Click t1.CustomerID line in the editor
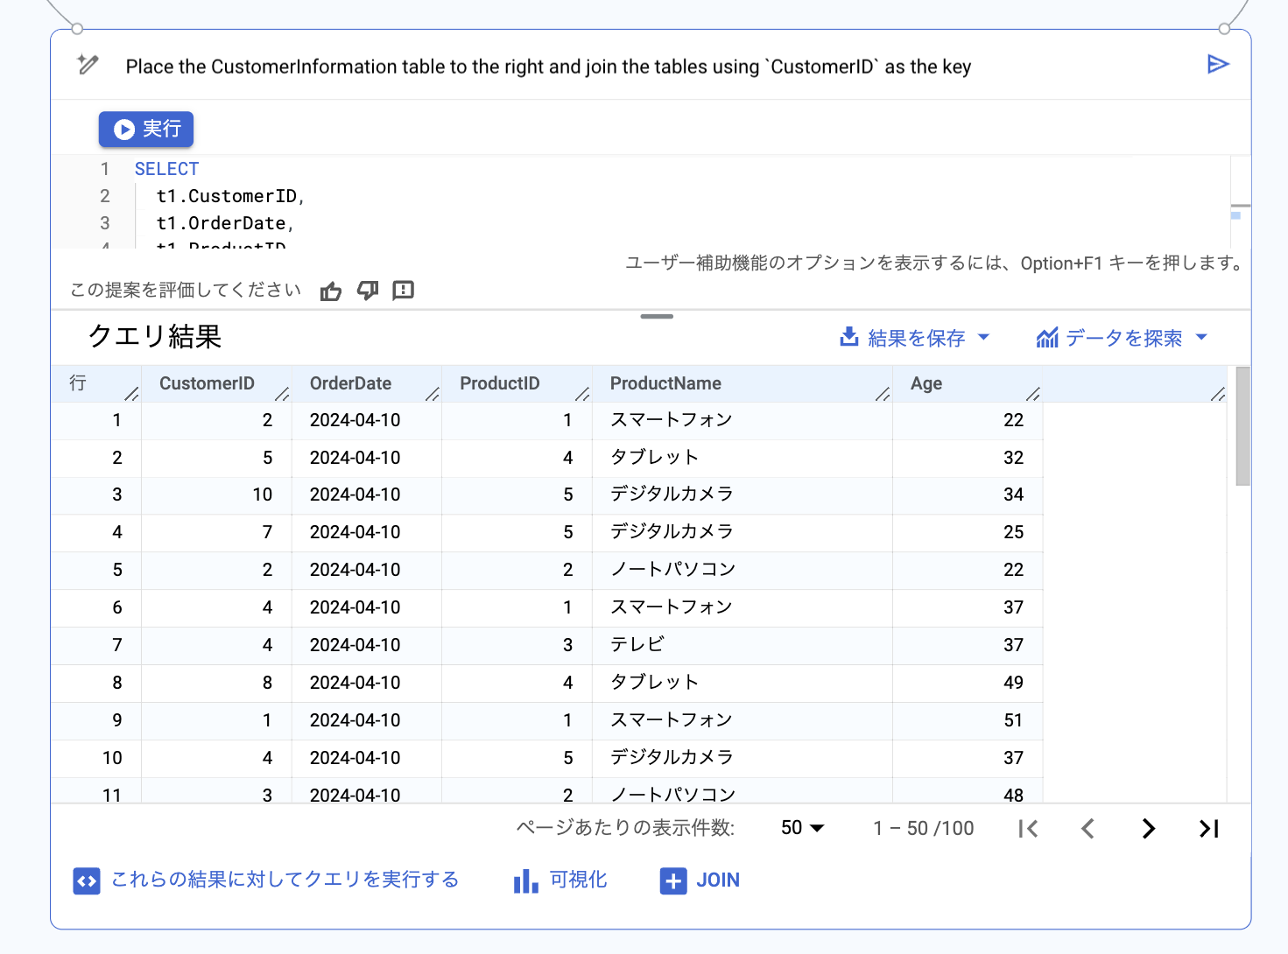This screenshot has width=1288, height=954. point(230,196)
